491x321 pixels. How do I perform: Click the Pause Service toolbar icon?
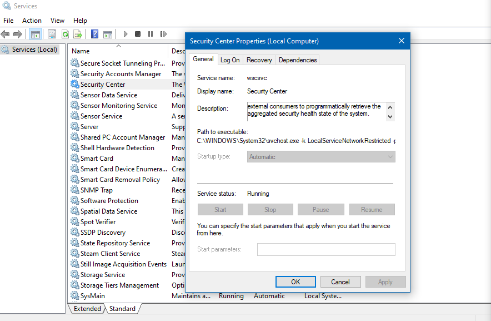click(151, 34)
